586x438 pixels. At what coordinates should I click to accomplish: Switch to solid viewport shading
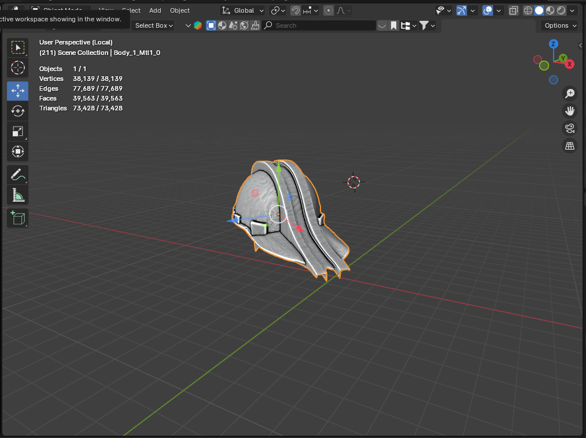tap(539, 10)
